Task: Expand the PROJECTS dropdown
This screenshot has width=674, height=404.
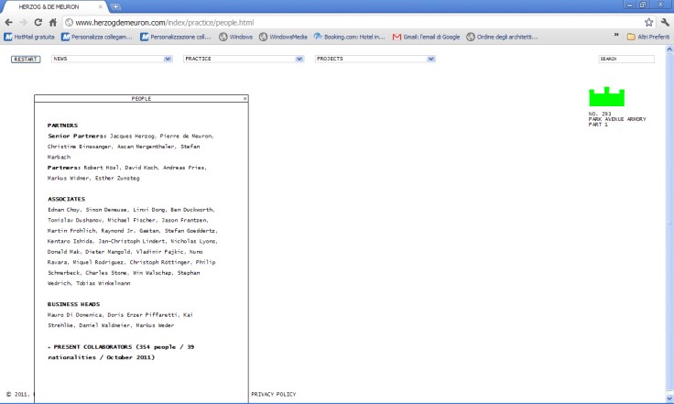Action: point(431,59)
